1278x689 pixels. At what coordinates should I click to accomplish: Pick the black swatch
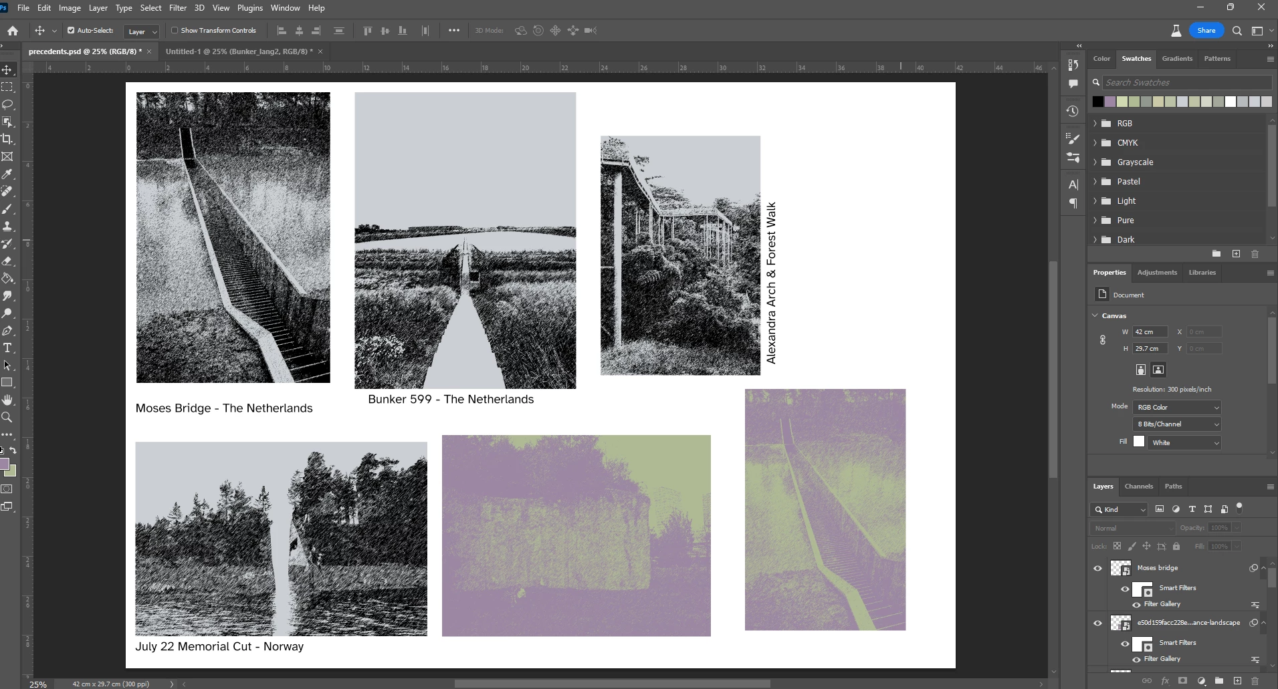[1097, 102]
